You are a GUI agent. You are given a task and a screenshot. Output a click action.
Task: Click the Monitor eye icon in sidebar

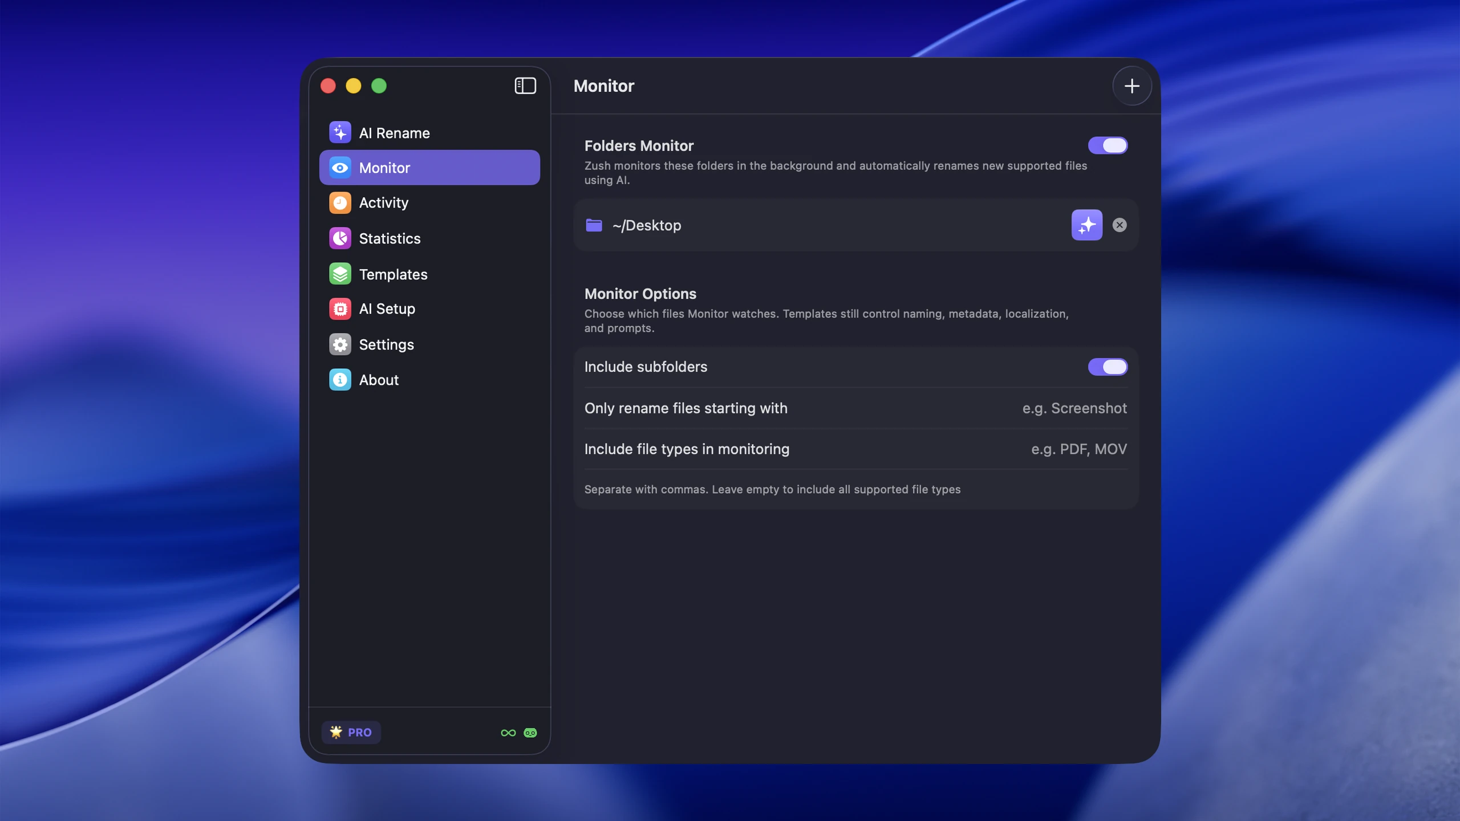coord(340,168)
